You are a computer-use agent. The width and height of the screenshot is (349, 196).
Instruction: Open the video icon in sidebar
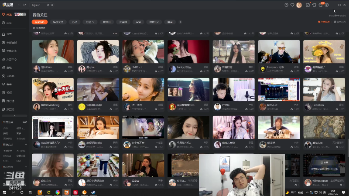click(x=3, y=93)
